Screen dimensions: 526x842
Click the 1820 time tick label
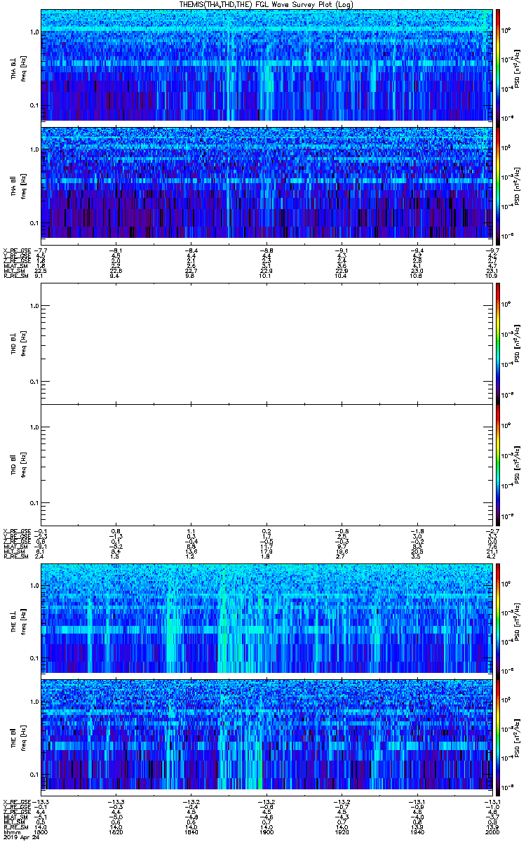116,831
